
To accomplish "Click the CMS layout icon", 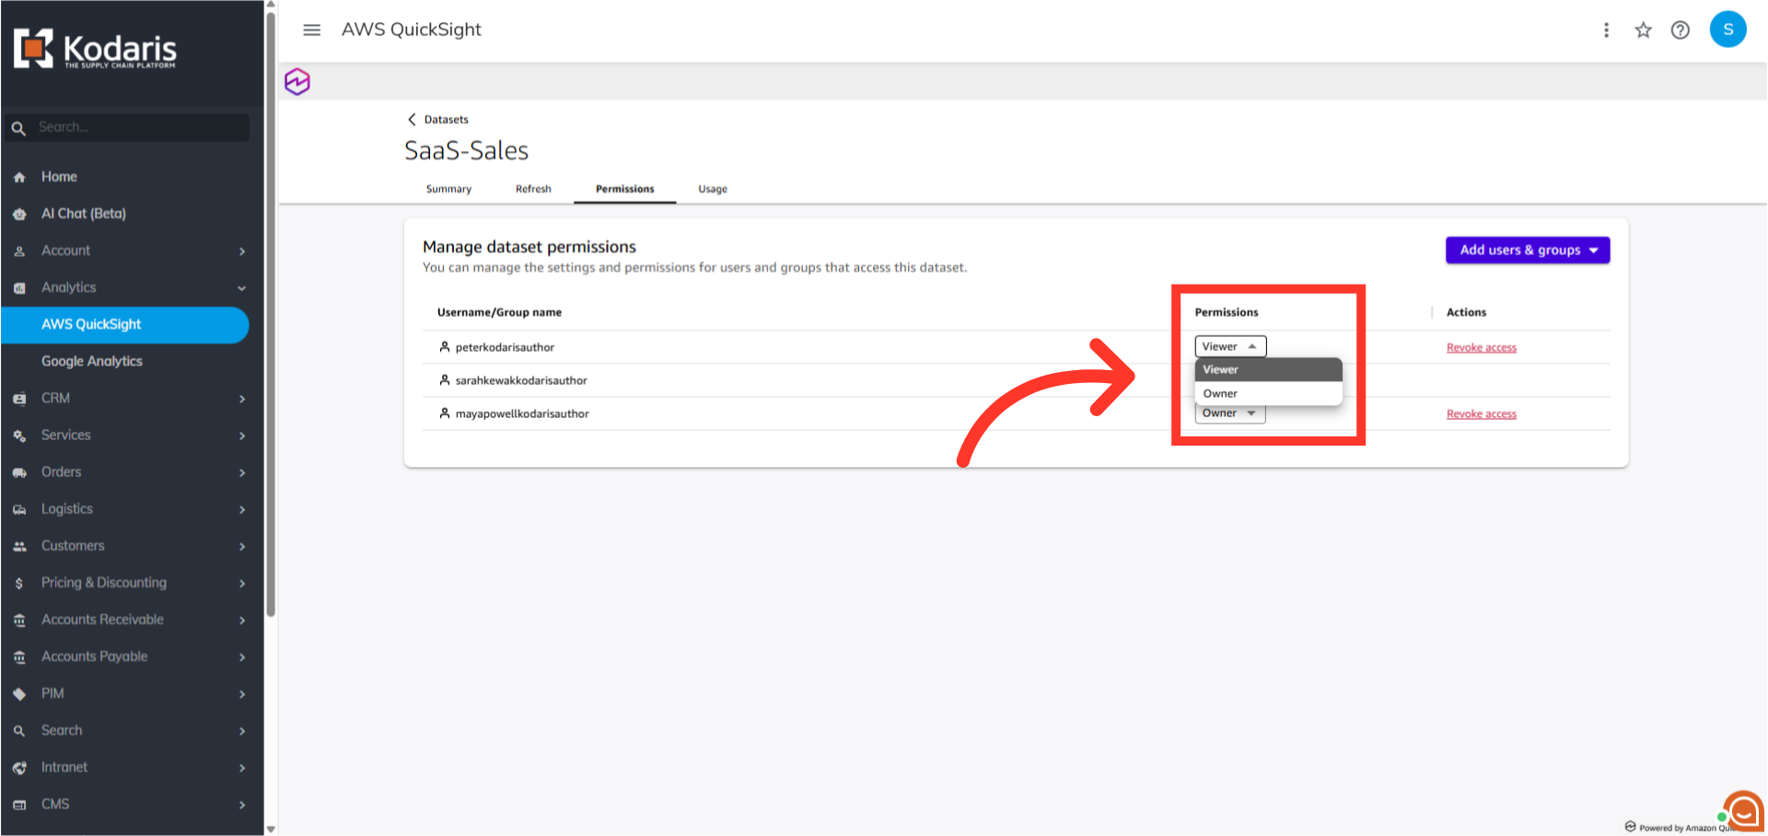I will point(19,805).
